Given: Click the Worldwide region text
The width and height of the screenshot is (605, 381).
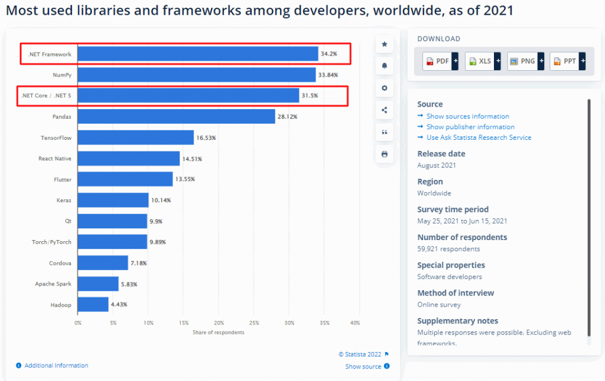Looking at the screenshot, I should [x=434, y=193].
